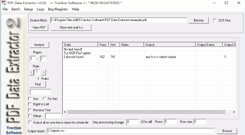This screenshot has height=135, width=245.
Task: Click the Source file(s) path field
Action: click(118, 20)
